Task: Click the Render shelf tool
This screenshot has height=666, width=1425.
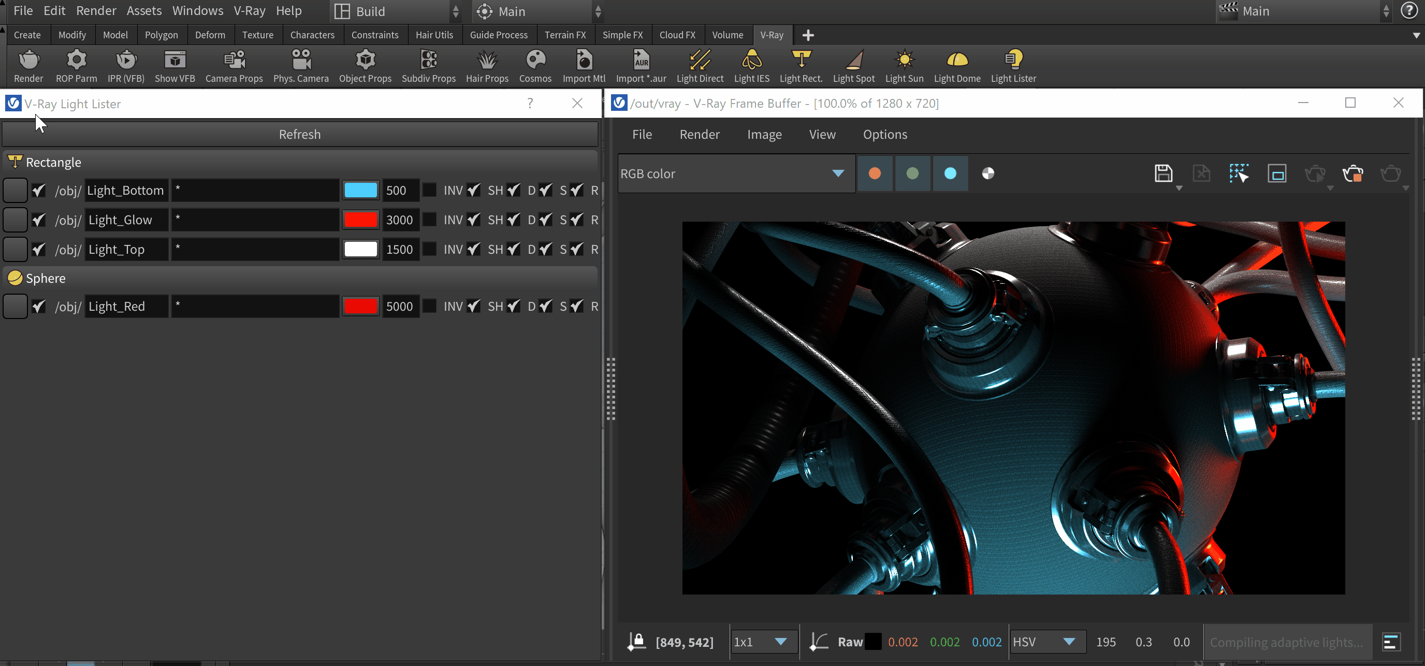Action: pyautogui.click(x=28, y=66)
